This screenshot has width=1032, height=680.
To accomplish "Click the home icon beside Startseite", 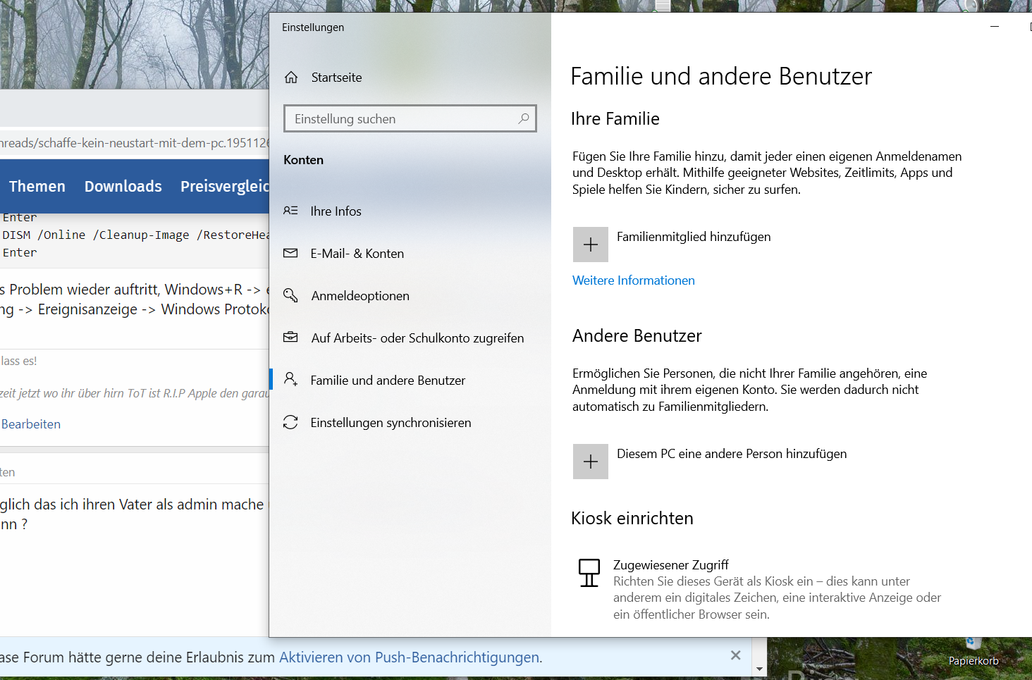I will point(291,78).
